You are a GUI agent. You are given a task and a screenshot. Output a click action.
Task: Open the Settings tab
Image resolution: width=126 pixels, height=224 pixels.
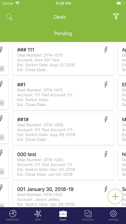click(113, 215)
